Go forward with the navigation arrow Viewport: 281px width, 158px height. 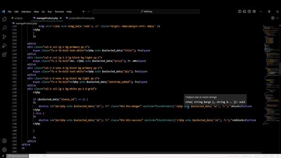[x=89, y=11]
